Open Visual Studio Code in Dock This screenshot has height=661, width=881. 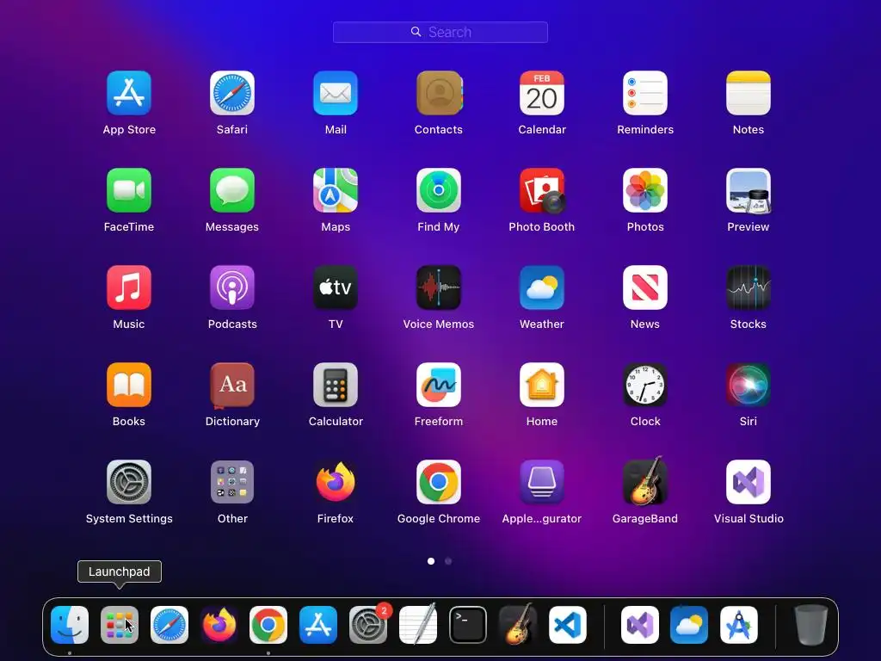pos(568,625)
